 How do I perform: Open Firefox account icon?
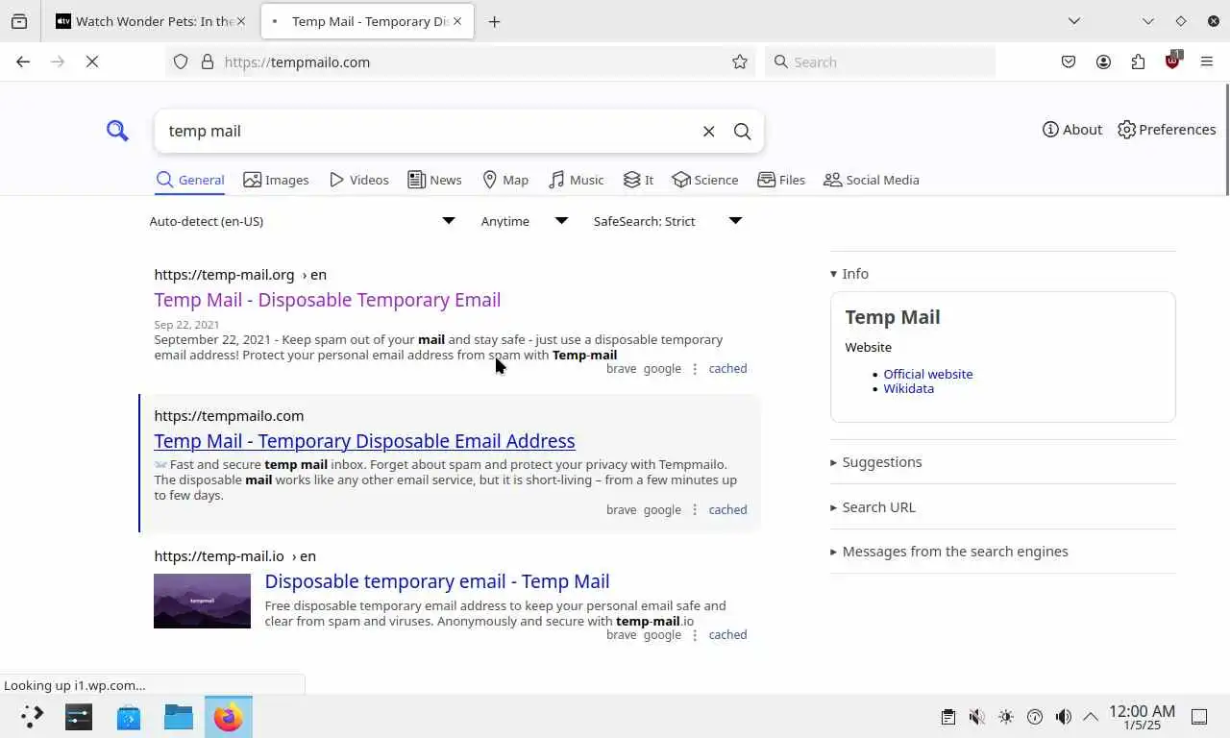[x=1103, y=61]
